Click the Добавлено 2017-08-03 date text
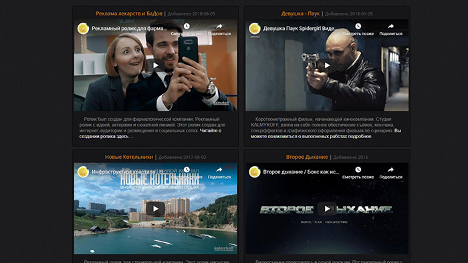This screenshot has width=468, height=263. (x=182, y=157)
